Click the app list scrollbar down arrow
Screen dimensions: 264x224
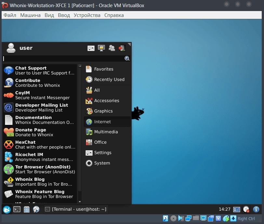[x=80, y=202]
